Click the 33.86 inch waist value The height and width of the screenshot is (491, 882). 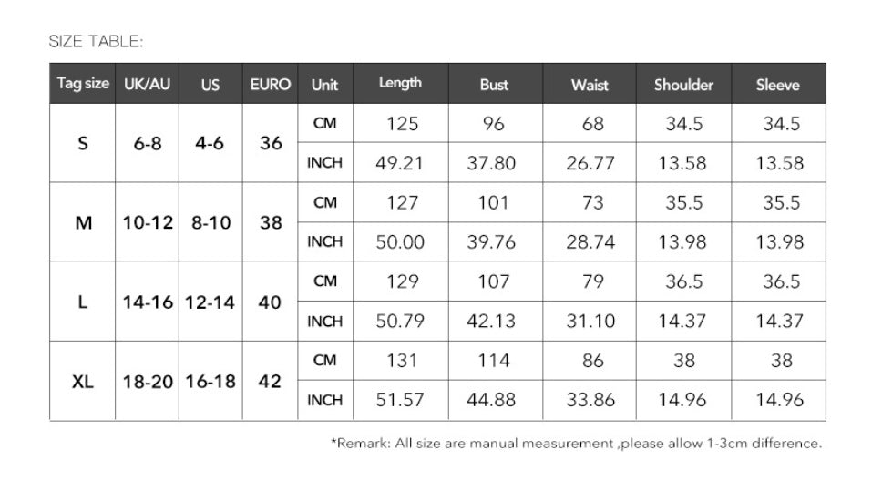tap(592, 400)
